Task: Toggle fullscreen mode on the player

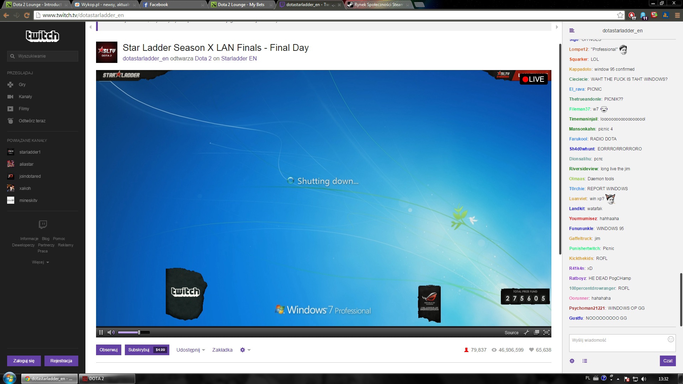Action: [546, 332]
